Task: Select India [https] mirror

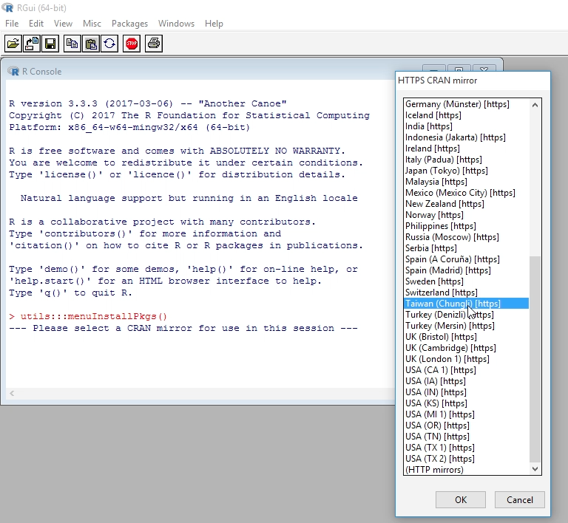Action: click(466, 126)
